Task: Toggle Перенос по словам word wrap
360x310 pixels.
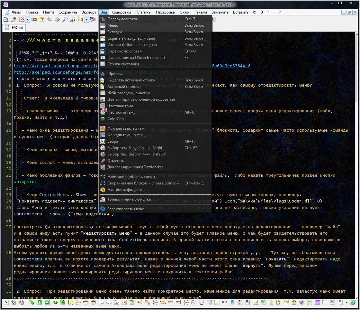Action: point(155,51)
